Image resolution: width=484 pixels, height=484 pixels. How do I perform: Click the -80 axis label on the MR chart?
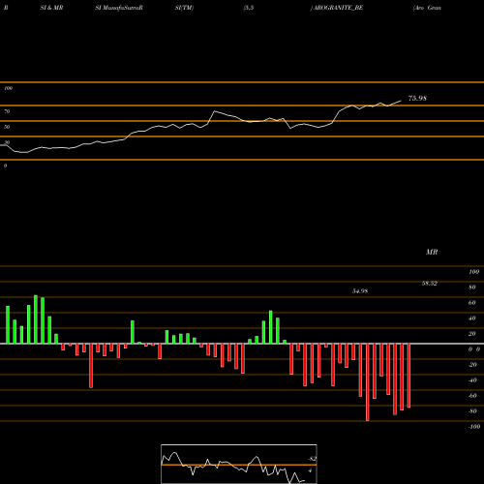tap(472, 411)
